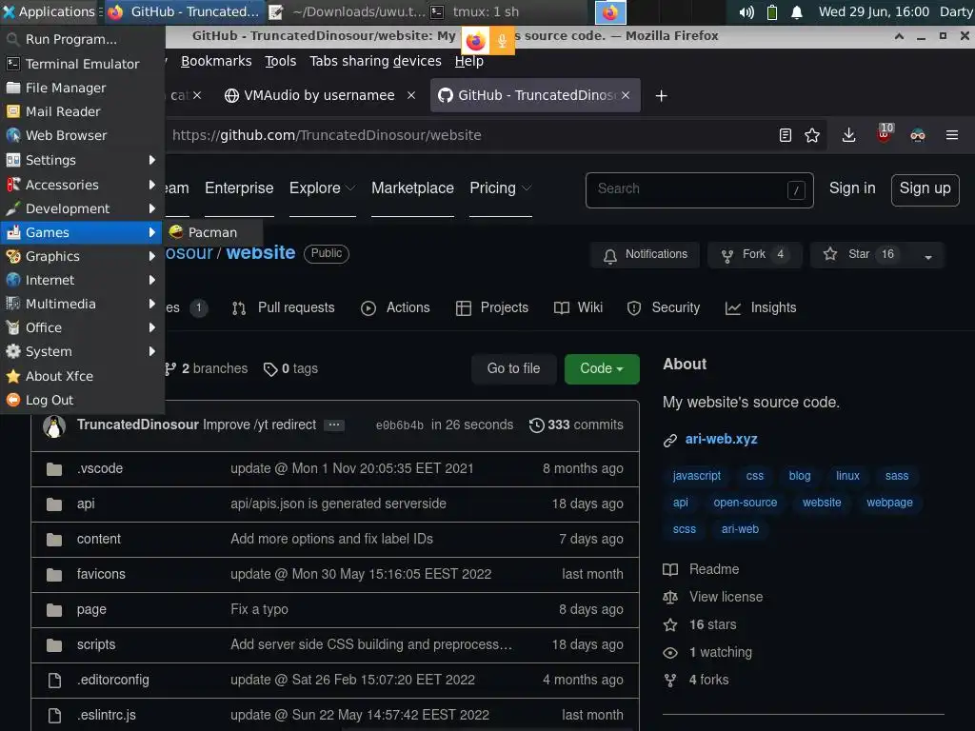Expand the System submenu
The width and height of the screenshot is (975, 731).
tap(82, 351)
